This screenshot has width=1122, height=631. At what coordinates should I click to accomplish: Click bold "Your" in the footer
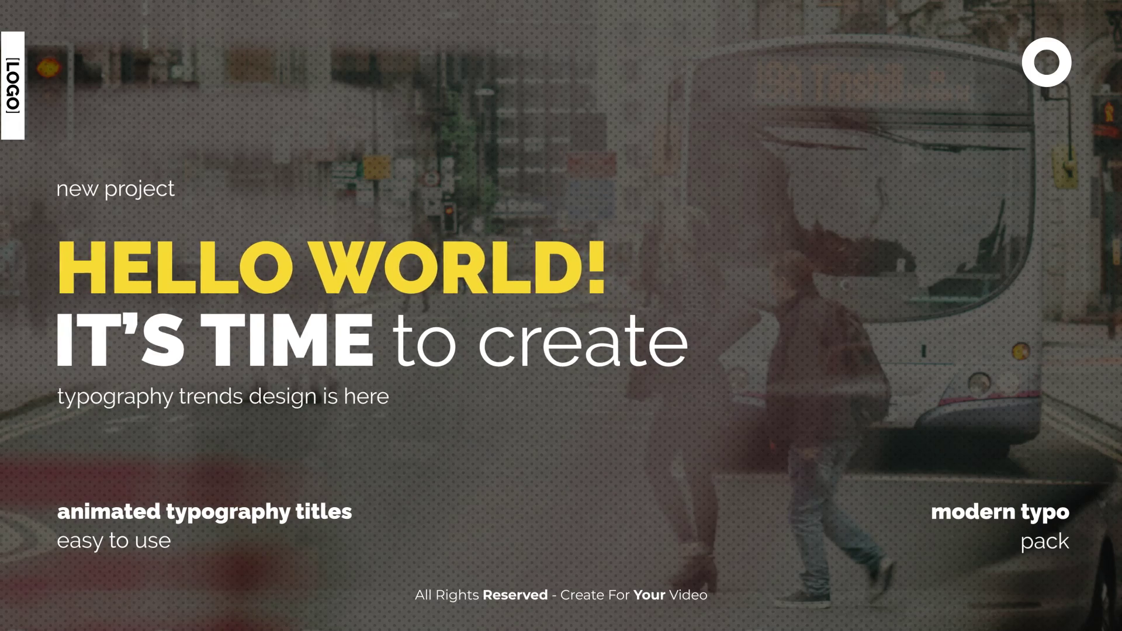click(649, 595)
